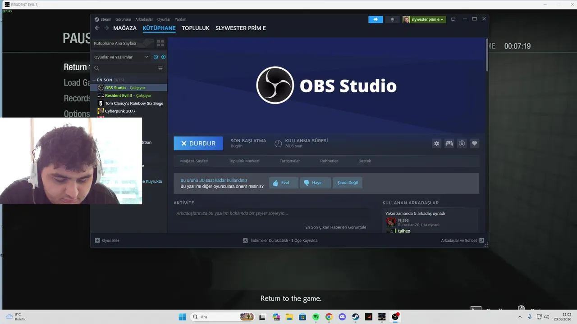This screenshot has width=577, height=324.
Task: Click the thumbs-up Evet recommendation button
Action: pos(284,183)
